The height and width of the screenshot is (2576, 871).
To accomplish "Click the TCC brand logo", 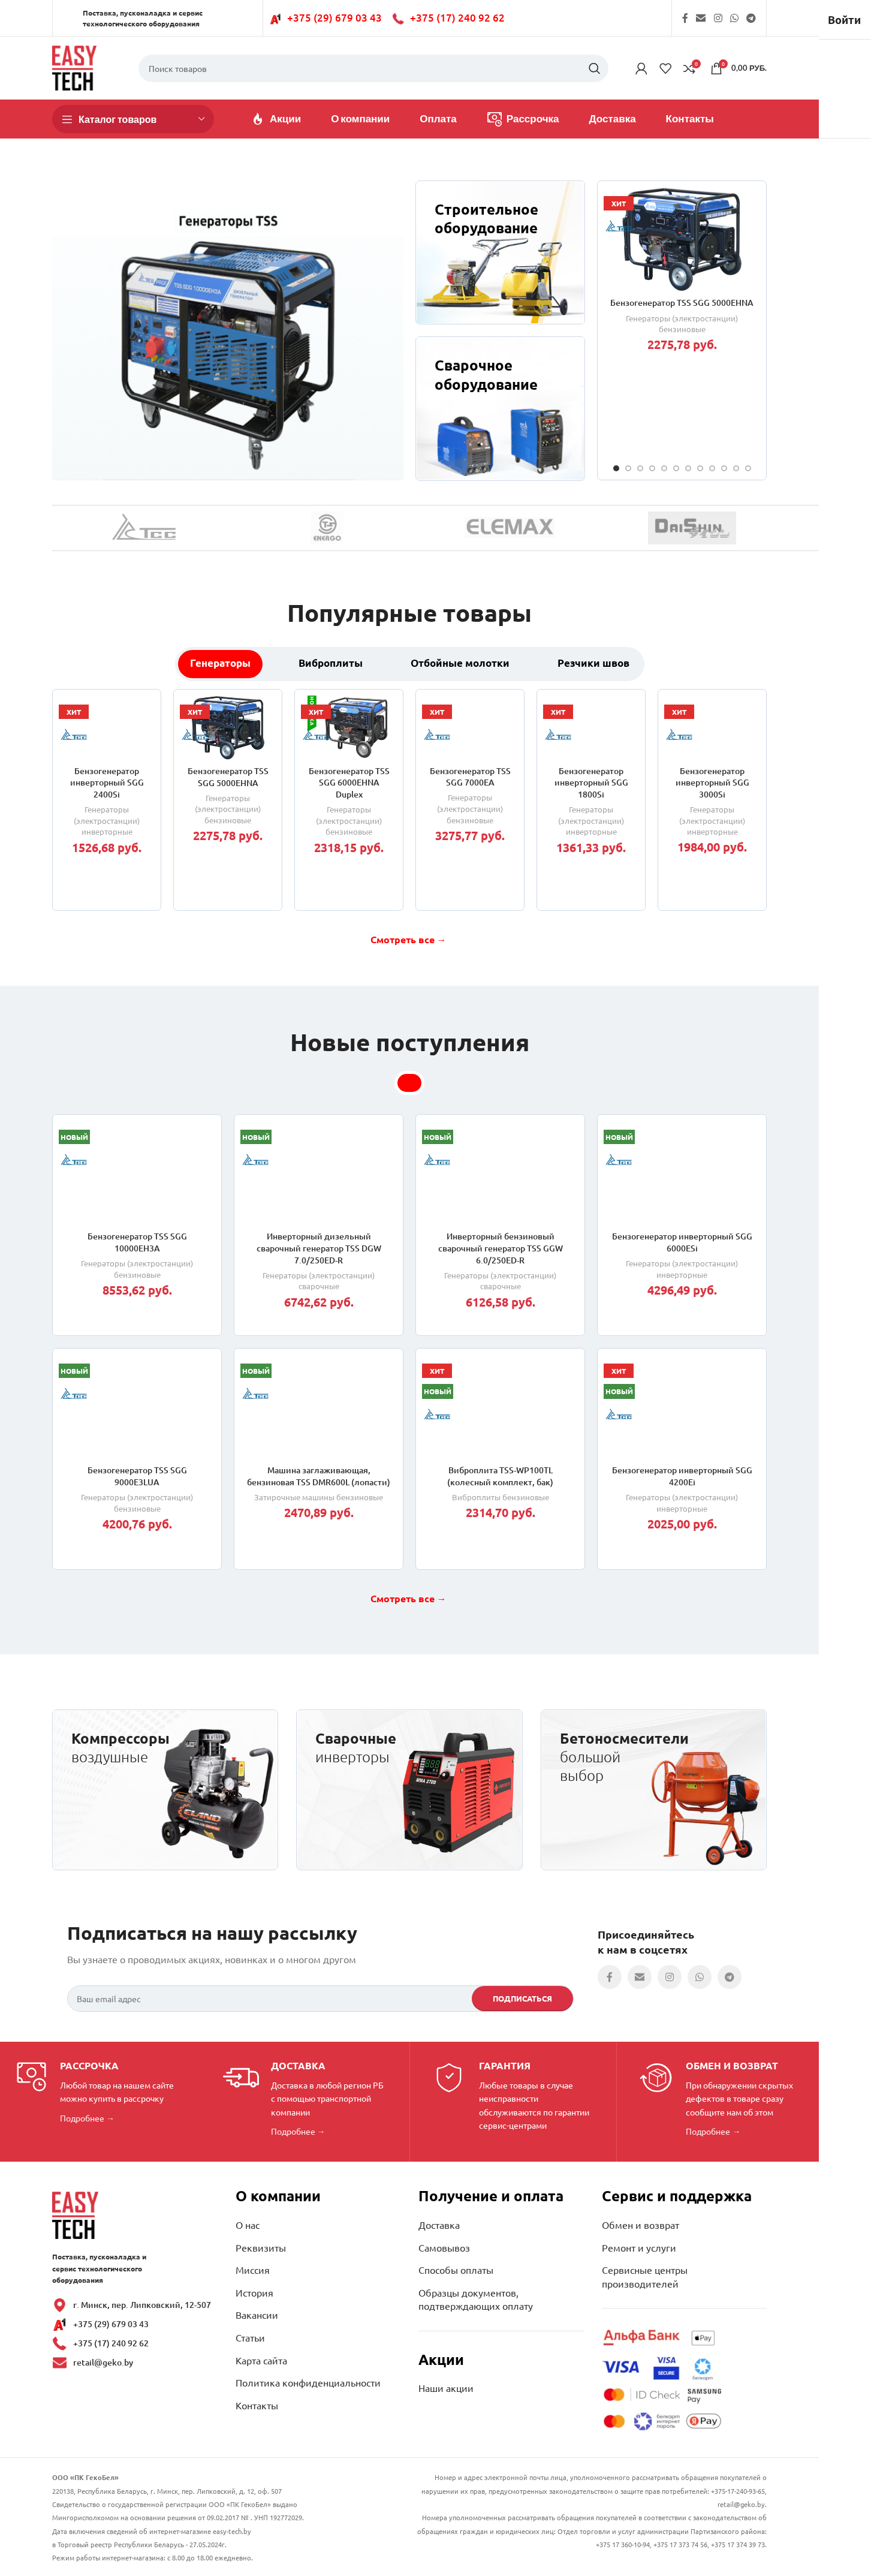I will (x=144, y=527).
